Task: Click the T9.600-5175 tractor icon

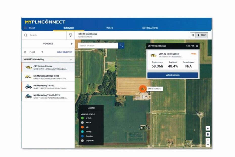Action: point(29,96)
